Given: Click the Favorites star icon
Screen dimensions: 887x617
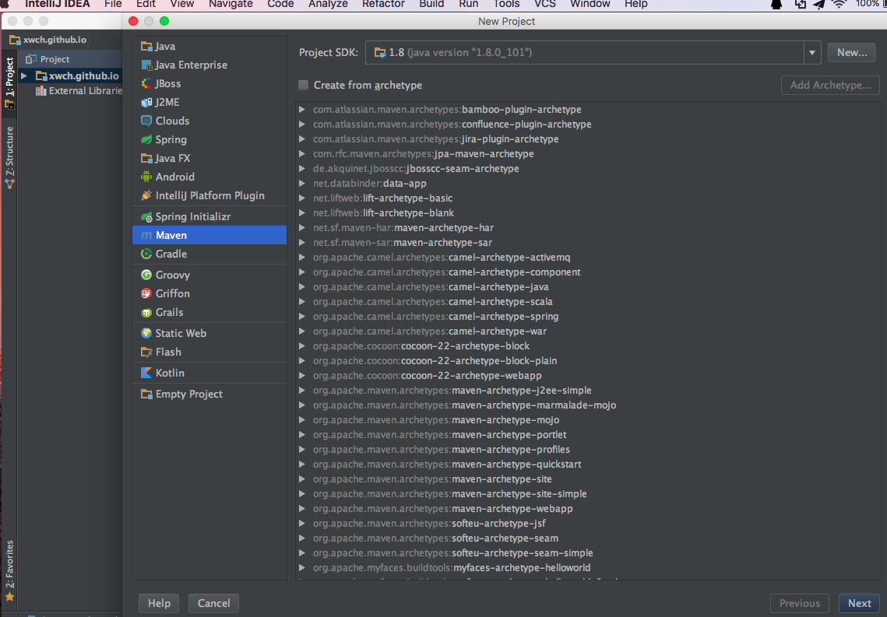Looking at the screenshot, I should [9, 597].
